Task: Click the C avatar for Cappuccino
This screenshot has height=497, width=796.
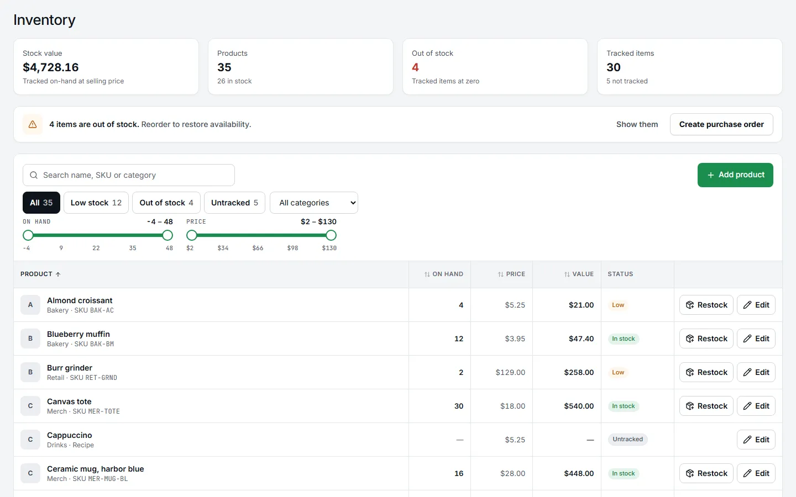Action: [x=30, y=440]
